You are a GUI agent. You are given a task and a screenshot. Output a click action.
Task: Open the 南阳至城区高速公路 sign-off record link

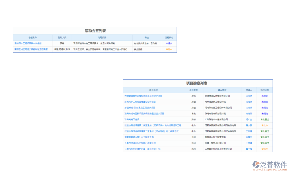coord(32,49)
